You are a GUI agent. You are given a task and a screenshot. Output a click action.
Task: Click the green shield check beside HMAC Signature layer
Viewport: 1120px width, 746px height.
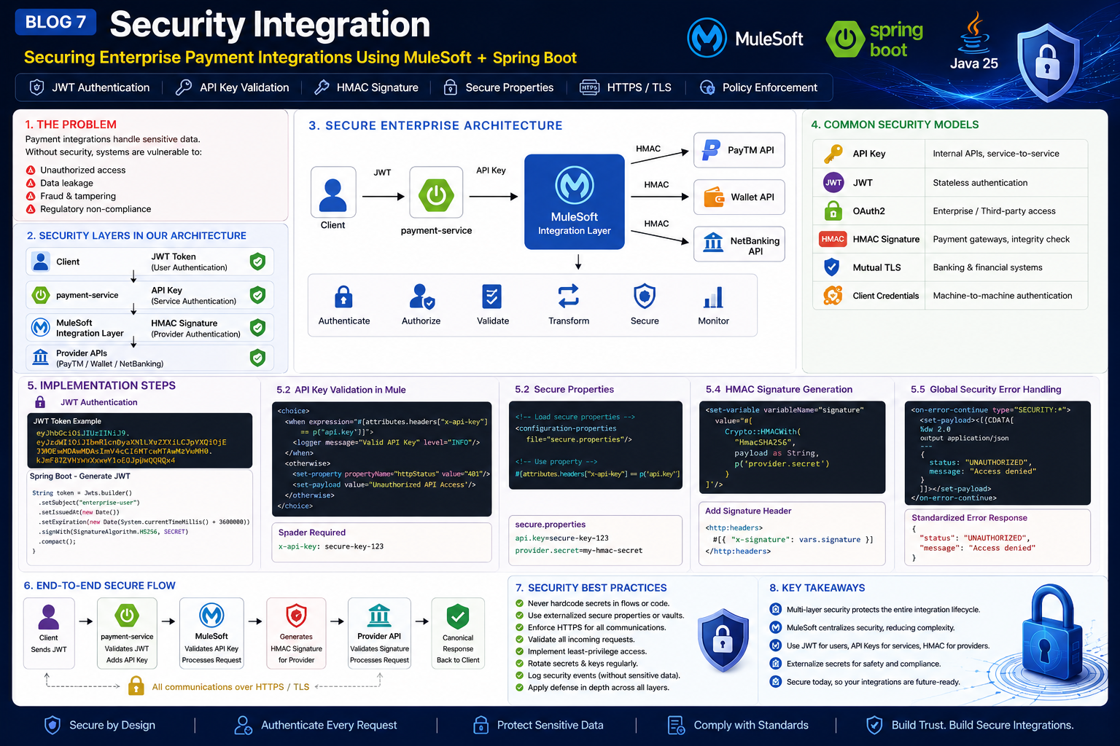click(257, 328)
